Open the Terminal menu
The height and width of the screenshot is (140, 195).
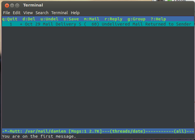coord(59,13)
